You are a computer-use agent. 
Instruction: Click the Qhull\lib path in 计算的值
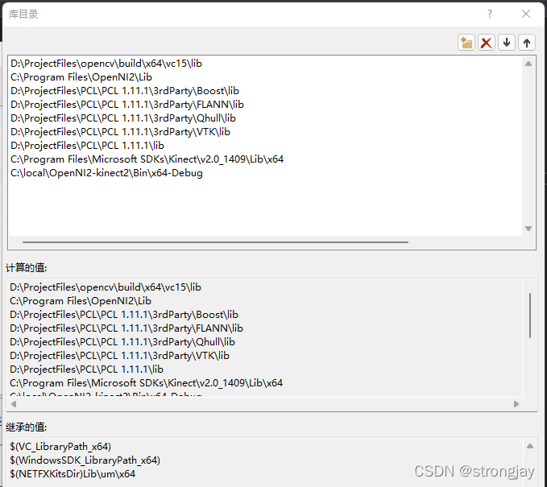(122, 342)
